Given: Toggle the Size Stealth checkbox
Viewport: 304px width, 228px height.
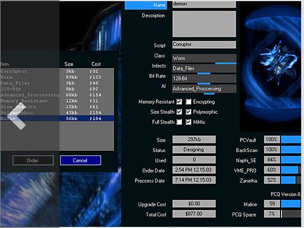Looking at the screenshot, I should pyautogui.click(x=179, y=111).
